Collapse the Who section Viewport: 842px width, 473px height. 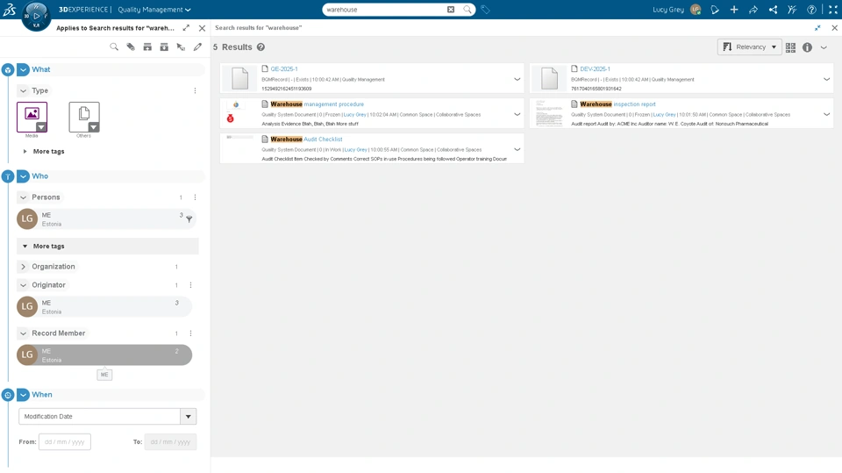(23, 176)
